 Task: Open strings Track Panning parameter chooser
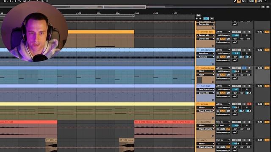click(x=205, y=111)
